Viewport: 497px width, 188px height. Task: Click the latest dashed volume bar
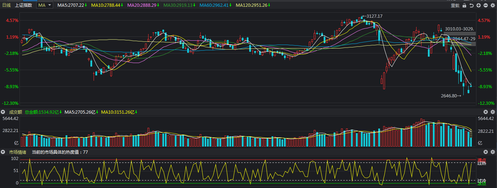click(x=471, y=138)
